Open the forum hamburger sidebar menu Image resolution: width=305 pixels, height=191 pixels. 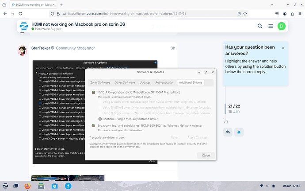pyautogui.click(x=271, y=26)
